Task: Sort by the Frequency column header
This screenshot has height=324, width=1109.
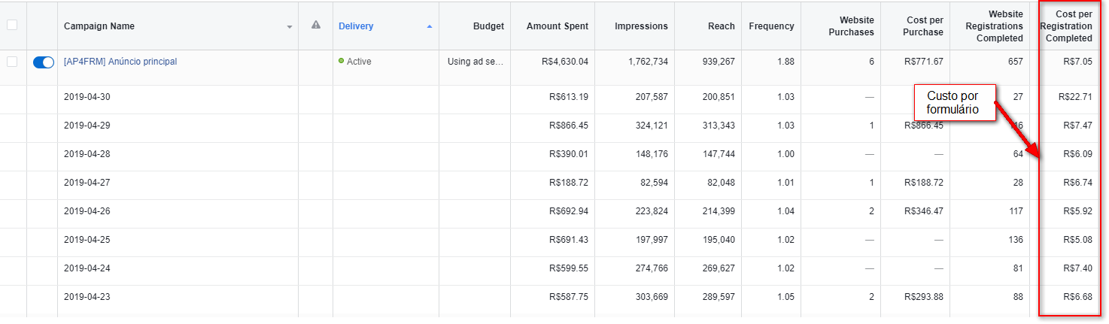Action: 771,26
